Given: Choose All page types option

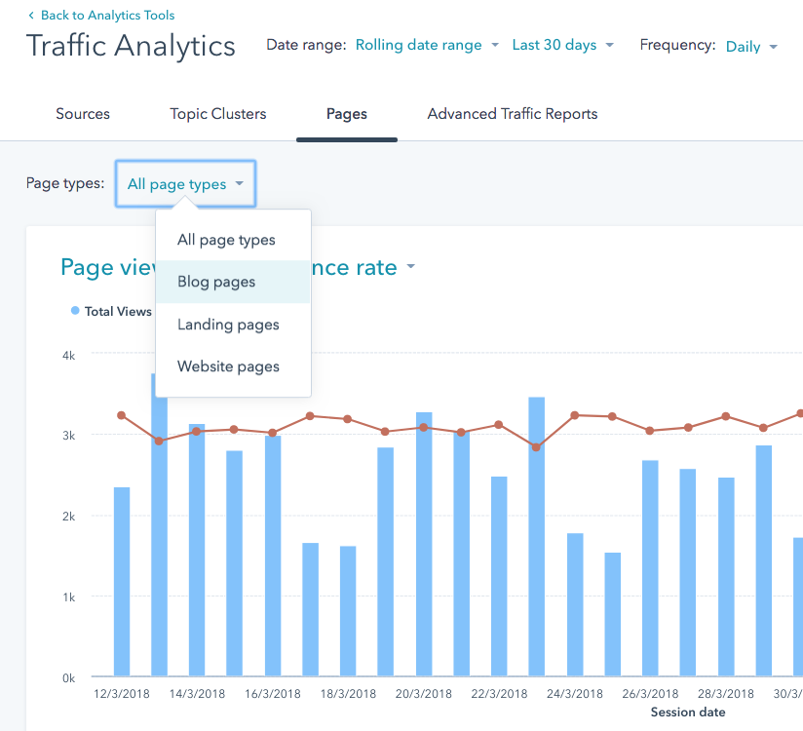Looking at the screenshot, I should 226,239.
